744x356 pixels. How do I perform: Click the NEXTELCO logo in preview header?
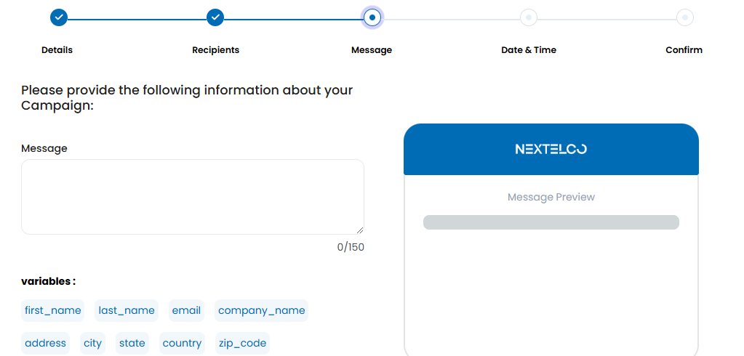pos(551,150)
